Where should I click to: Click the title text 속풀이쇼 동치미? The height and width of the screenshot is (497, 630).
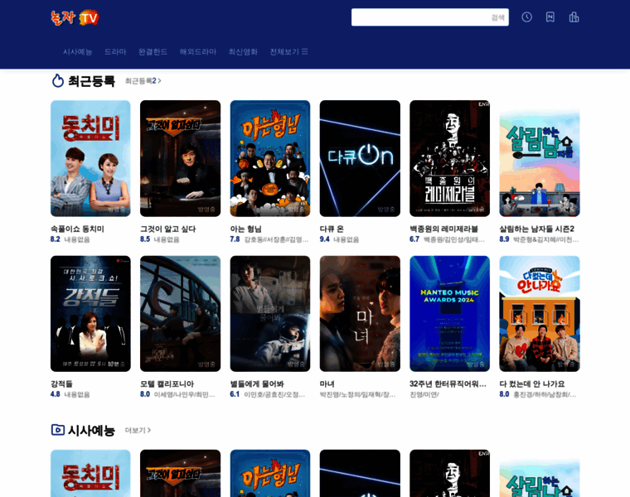coord(77,229)
